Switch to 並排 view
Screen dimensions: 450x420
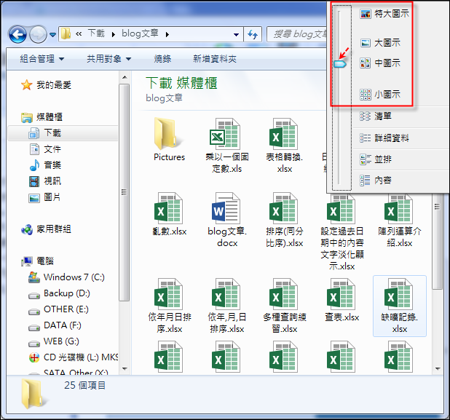tap(376, 159)
